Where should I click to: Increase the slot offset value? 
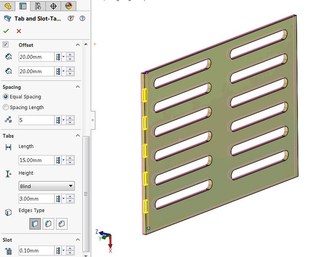pyautogui.click(x=70, y=249)
